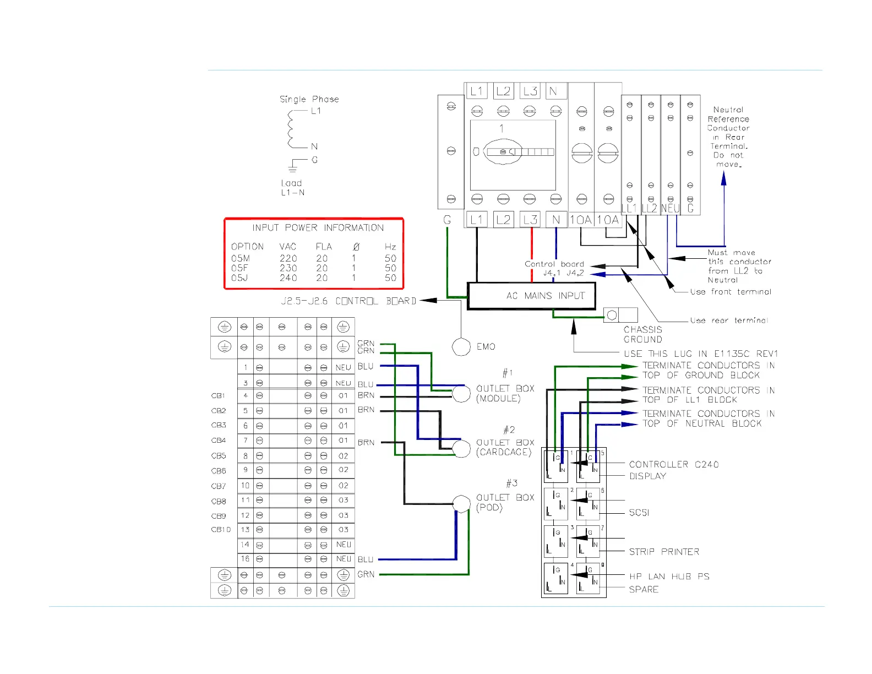Click the Single Phase label
The image size is (872, 674).
(x=309, y=100)
